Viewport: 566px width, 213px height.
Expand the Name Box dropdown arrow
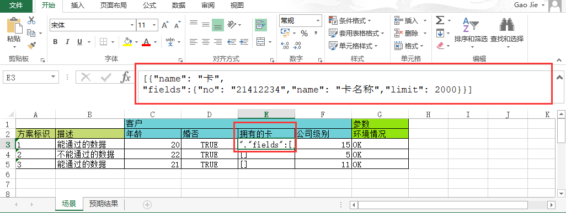(x=54, y=77)
